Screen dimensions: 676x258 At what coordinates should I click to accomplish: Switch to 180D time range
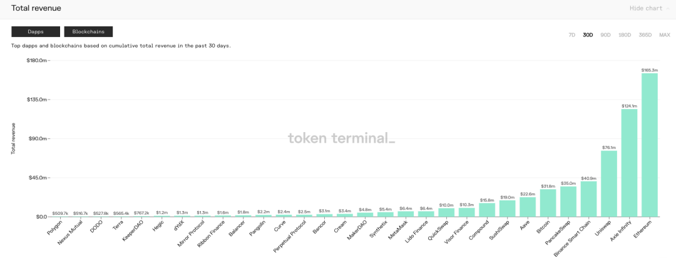pos(625,35)
